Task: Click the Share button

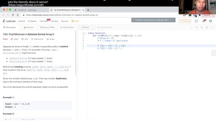Action: [x=51, y=39]
